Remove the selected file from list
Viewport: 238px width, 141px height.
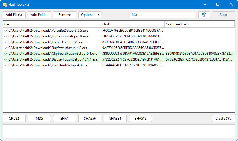point(64,15)
